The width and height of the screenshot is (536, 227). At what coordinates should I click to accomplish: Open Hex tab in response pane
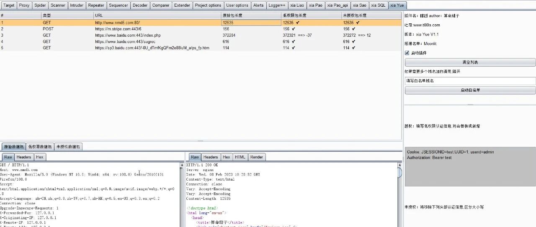(x=226, y=157)
